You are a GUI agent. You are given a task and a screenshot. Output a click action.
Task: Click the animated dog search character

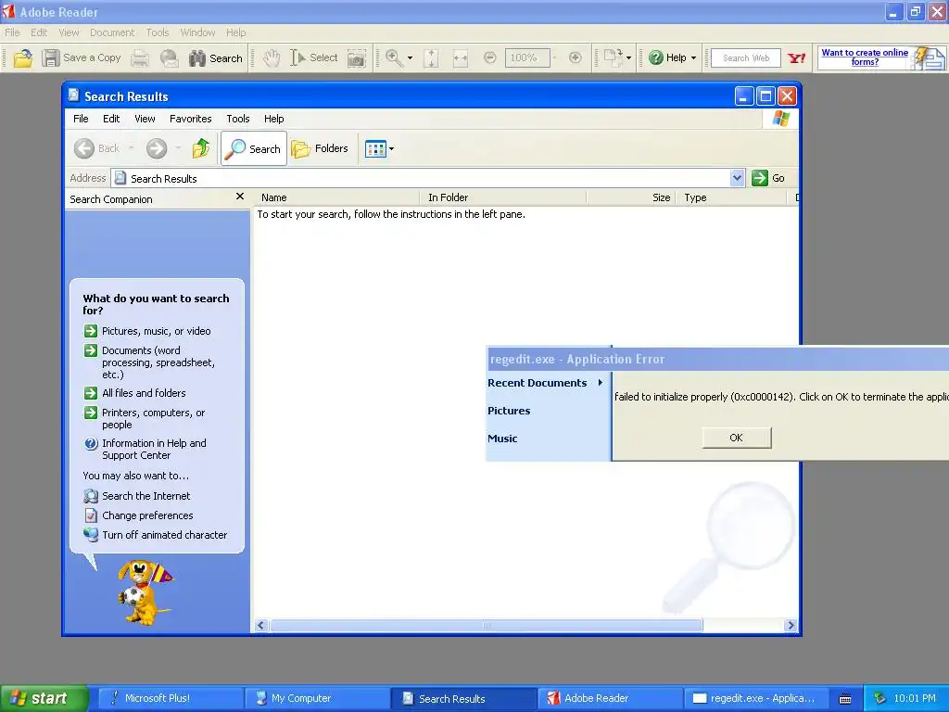[x=144, y=592]
